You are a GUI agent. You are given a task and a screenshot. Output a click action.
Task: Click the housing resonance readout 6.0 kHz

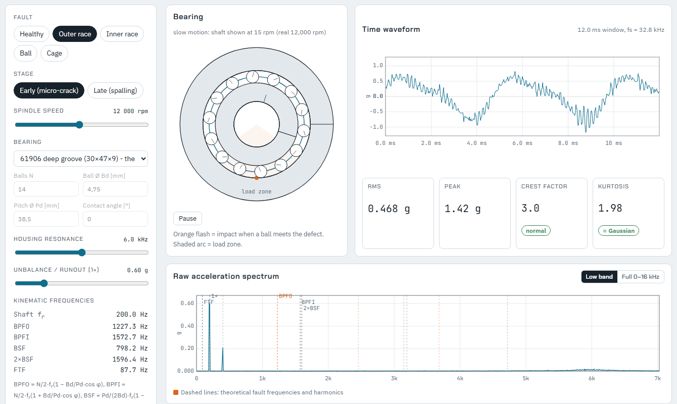tap(135, 239)
